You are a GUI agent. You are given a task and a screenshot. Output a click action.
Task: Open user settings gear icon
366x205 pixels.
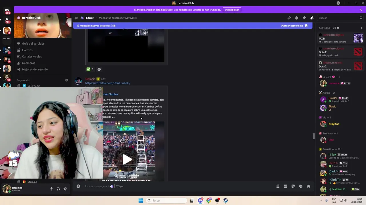(65, 189)
